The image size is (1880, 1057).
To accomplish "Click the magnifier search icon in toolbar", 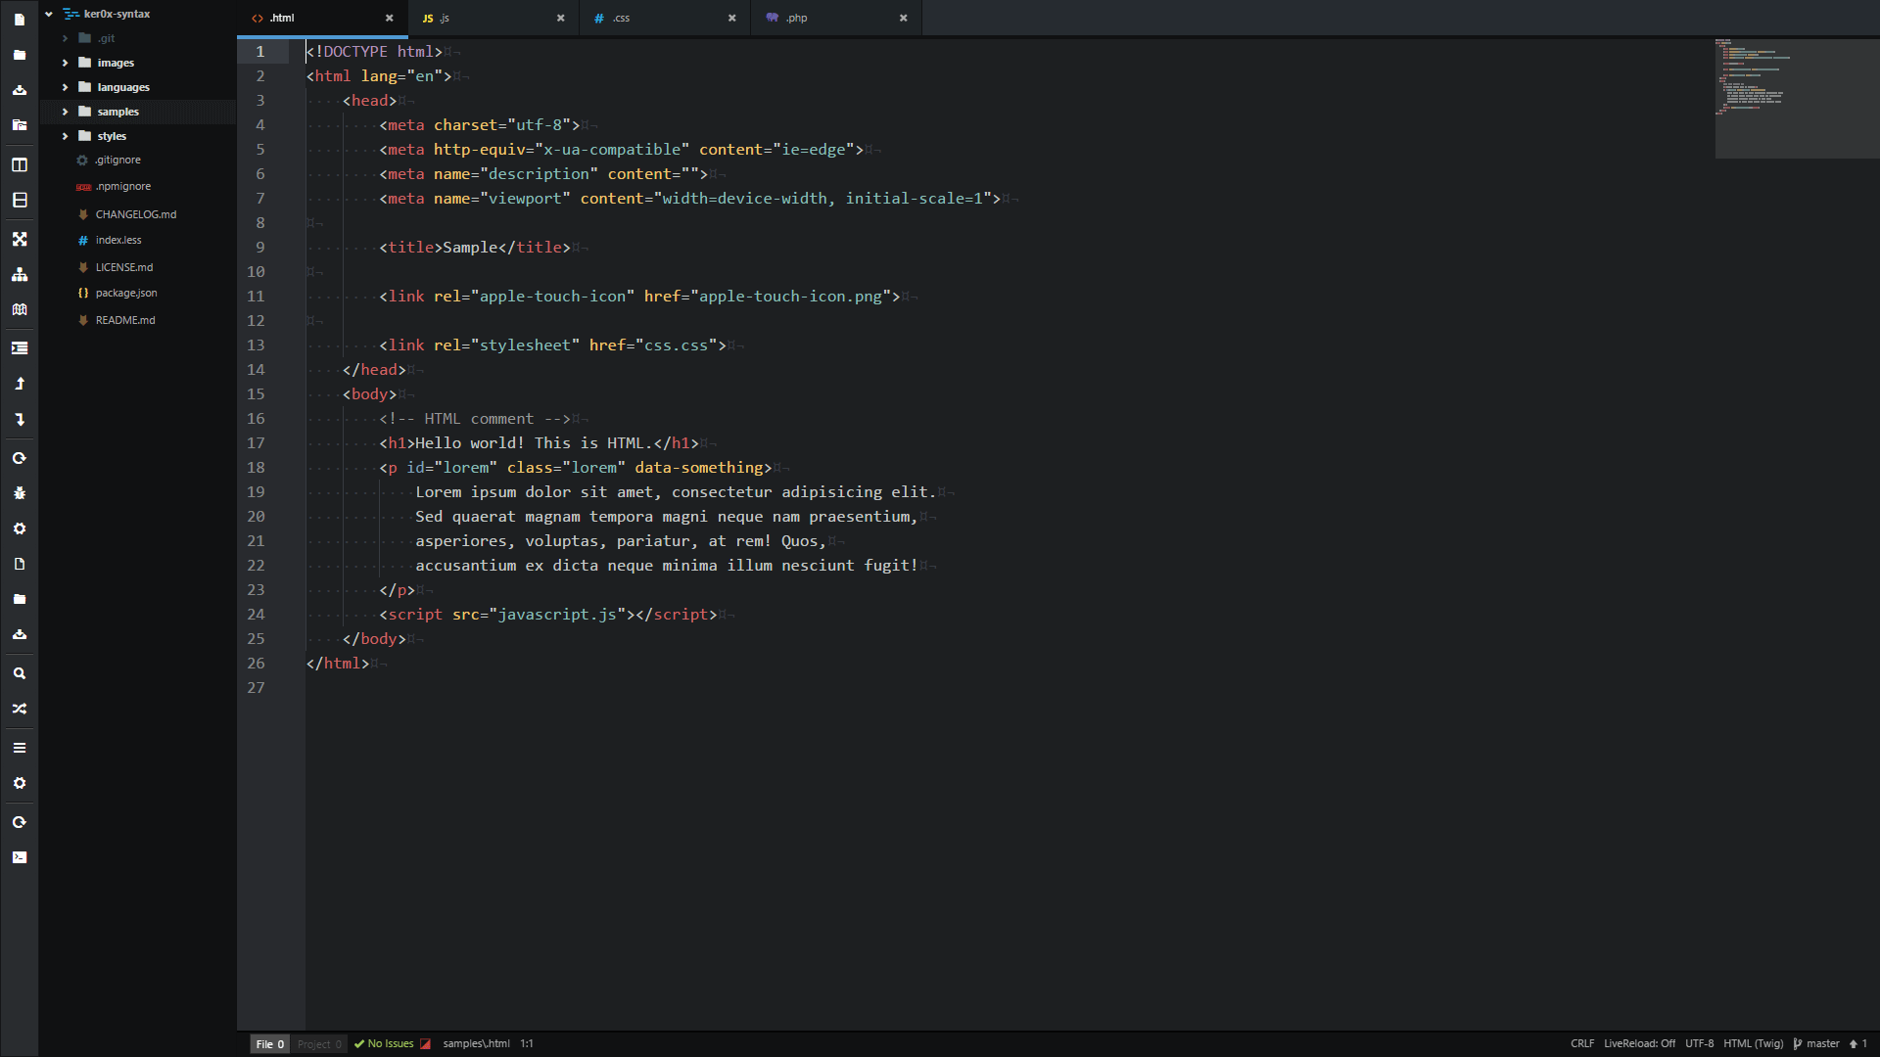I will pos(19,673).
